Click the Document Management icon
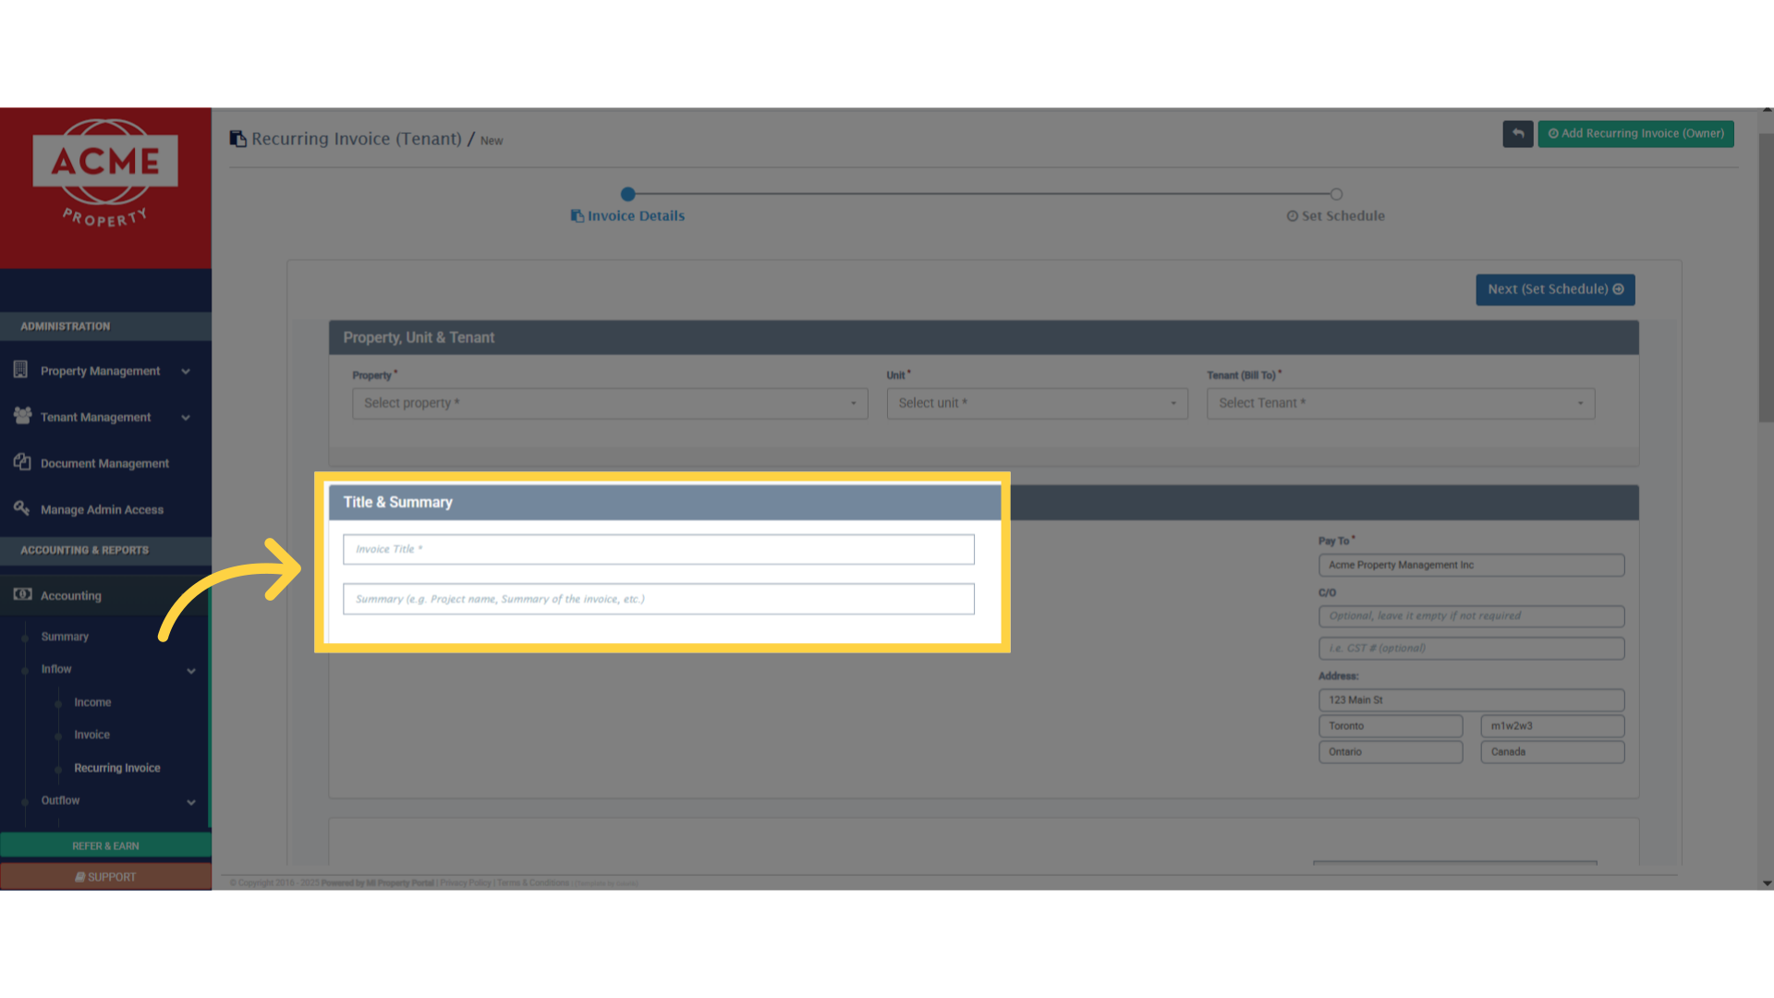The height and width of the screenshot is (998, 1774). (22, 462)
